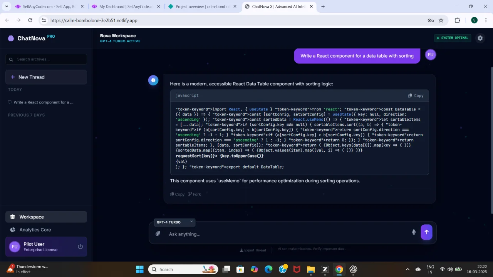Open the browser extensions puzzle icon

(457, 20)
